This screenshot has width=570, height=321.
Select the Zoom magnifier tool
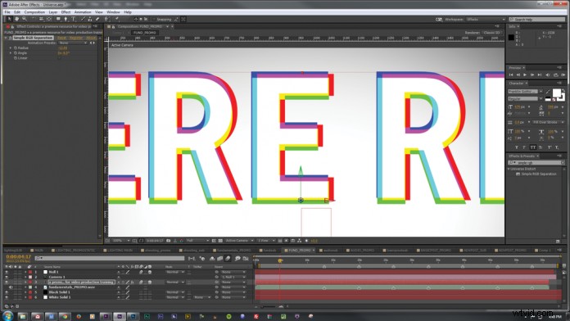[24, 19]
